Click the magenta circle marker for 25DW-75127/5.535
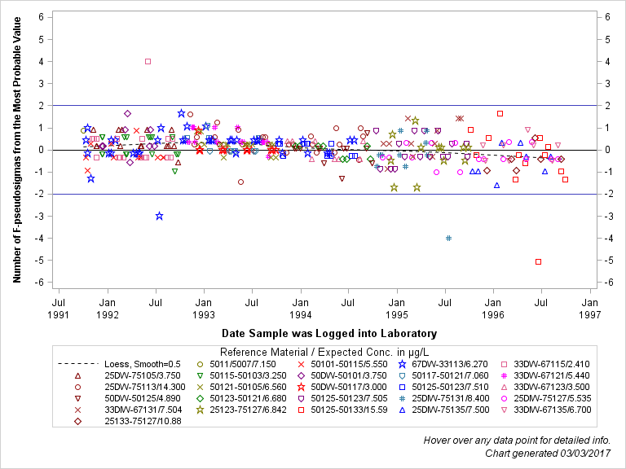The image size is (626, 469). click(505, 398)
